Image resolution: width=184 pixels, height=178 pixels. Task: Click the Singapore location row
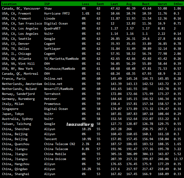tap(10, 109)
